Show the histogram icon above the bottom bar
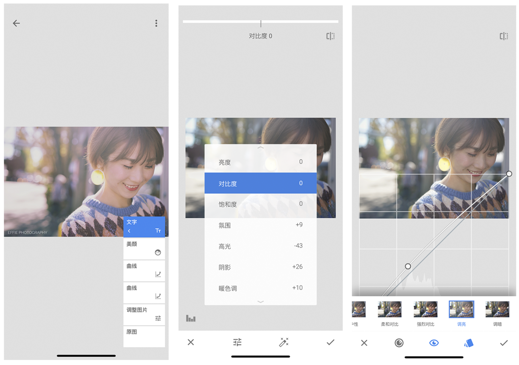The image size is (519, 365). point(191,318)
